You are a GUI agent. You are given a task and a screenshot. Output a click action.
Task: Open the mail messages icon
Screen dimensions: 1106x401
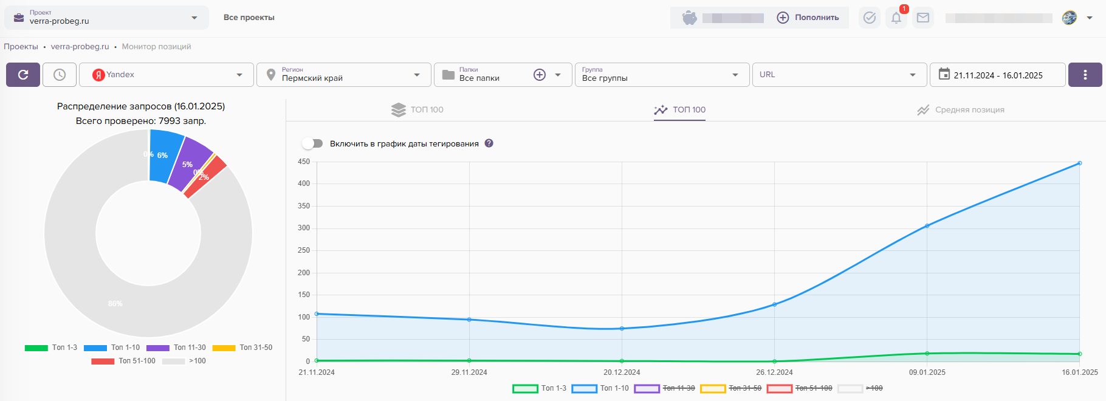tap(922, 18)
